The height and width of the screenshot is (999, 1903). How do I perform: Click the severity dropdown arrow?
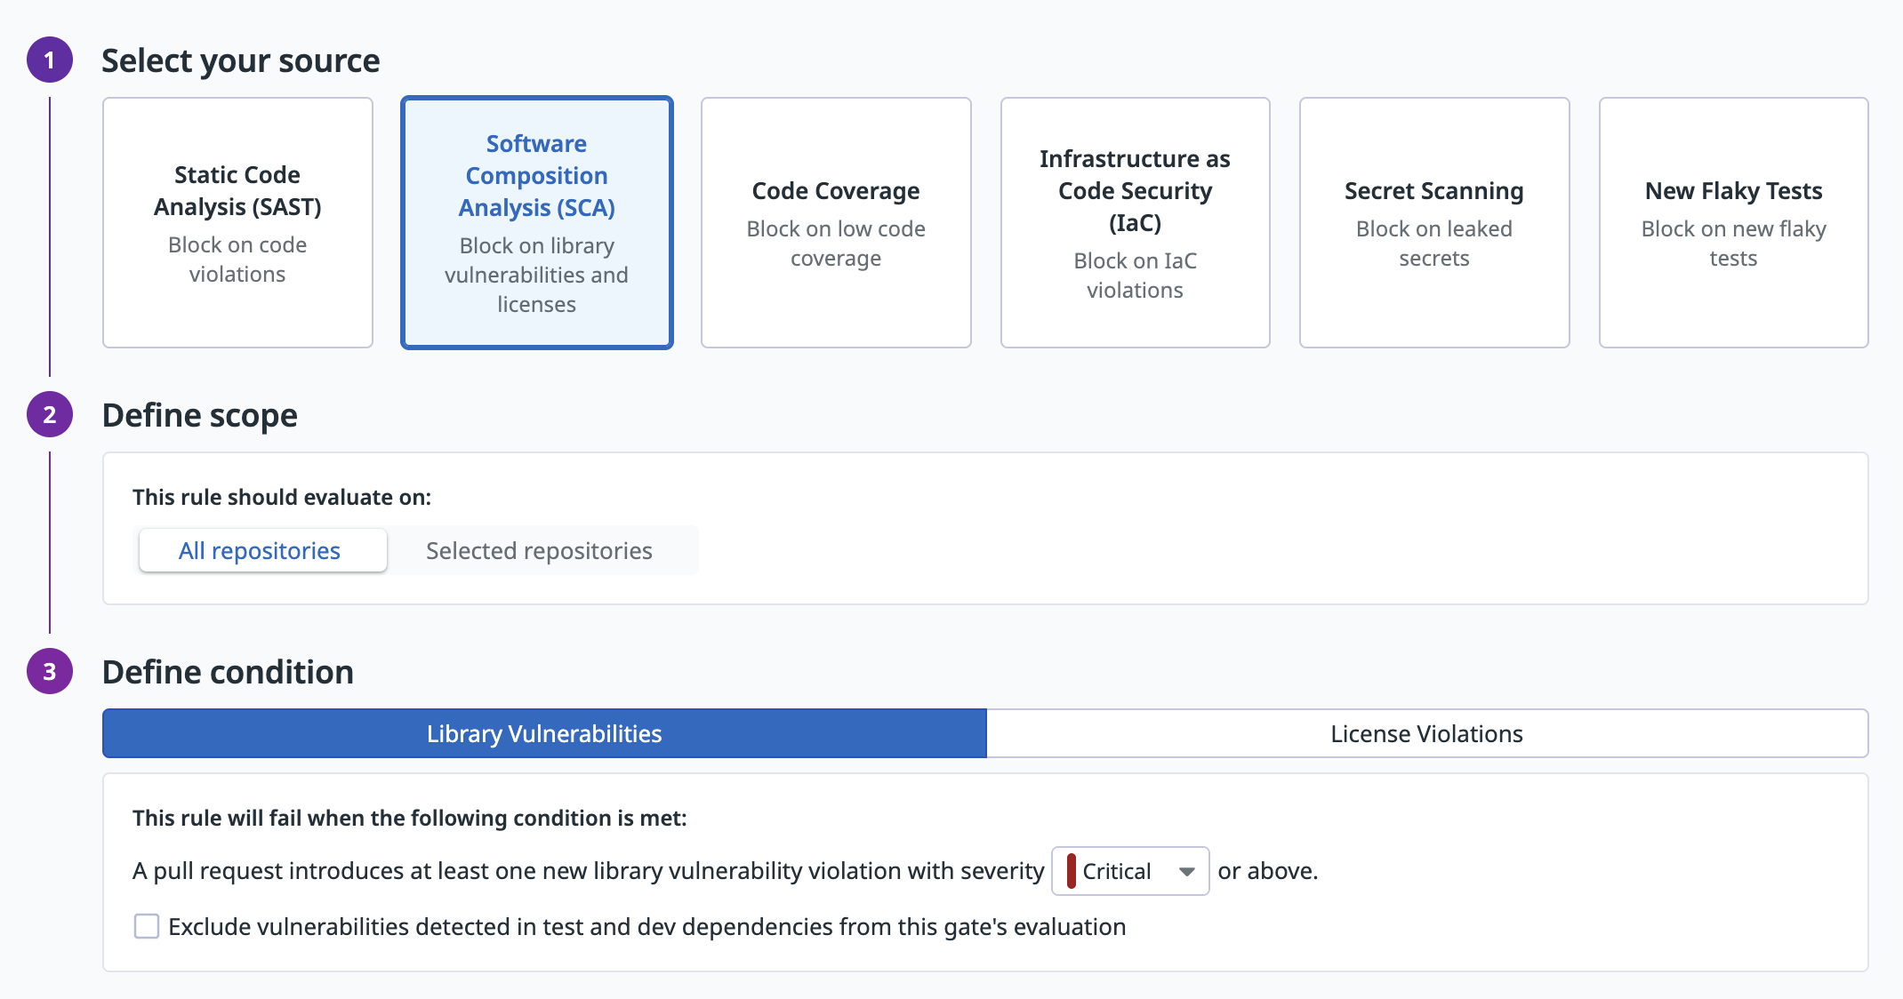1186,872
